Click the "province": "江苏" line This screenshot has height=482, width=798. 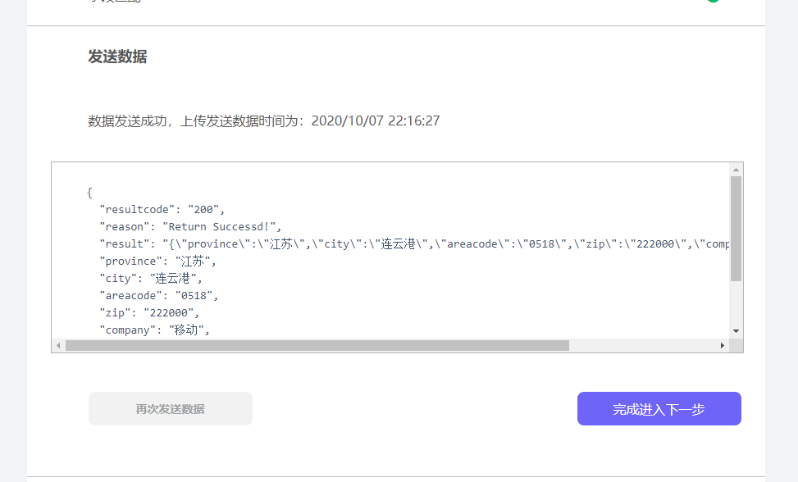[157, 261]
